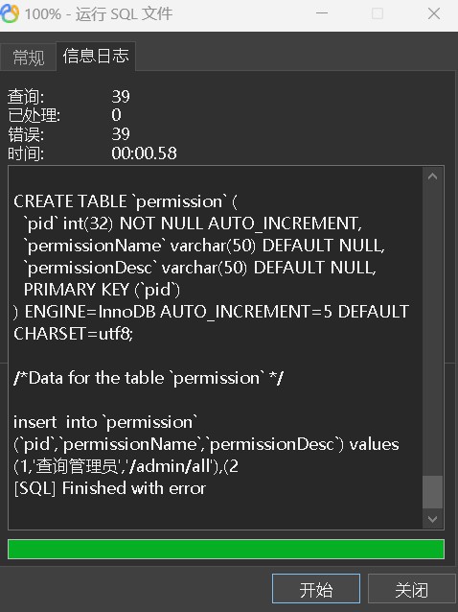
Task: Click the log scrollbar down arrow
Action: pos(432,519)
